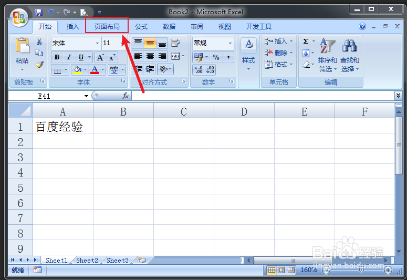Apply the percent style

click(x=216, y=57)
